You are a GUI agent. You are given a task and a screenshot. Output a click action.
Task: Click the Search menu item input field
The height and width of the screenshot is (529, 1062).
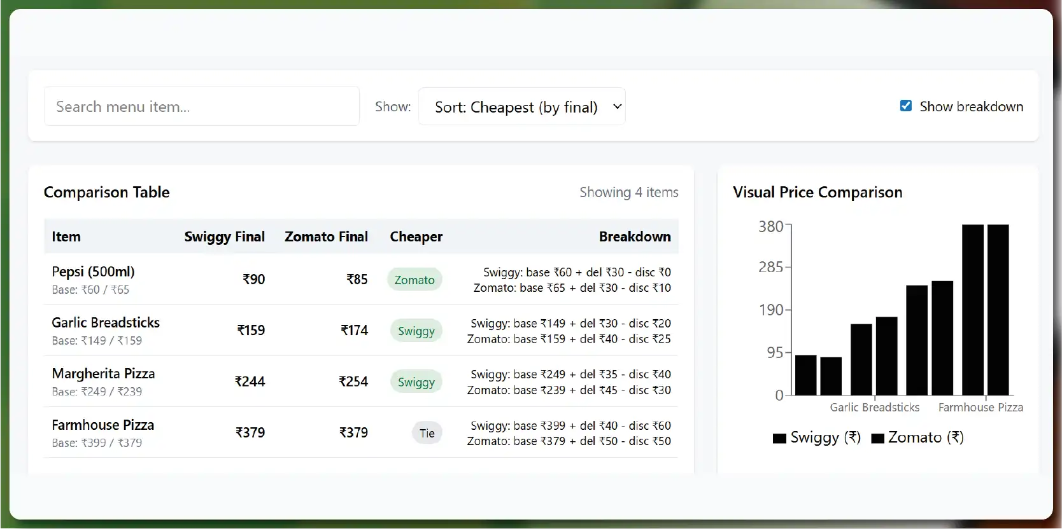[x=201, y=106]
